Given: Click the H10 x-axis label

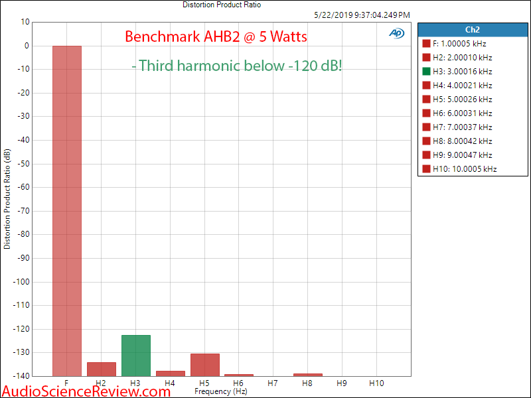Looking at the screenshot, I should (376, 383).
